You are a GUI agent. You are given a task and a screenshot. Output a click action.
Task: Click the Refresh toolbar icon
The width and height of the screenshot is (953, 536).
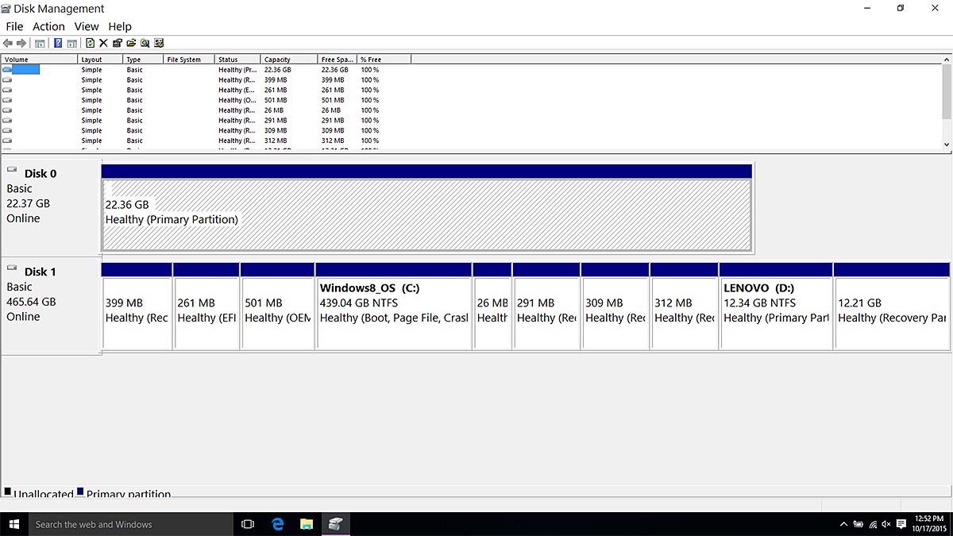point(90,43)
